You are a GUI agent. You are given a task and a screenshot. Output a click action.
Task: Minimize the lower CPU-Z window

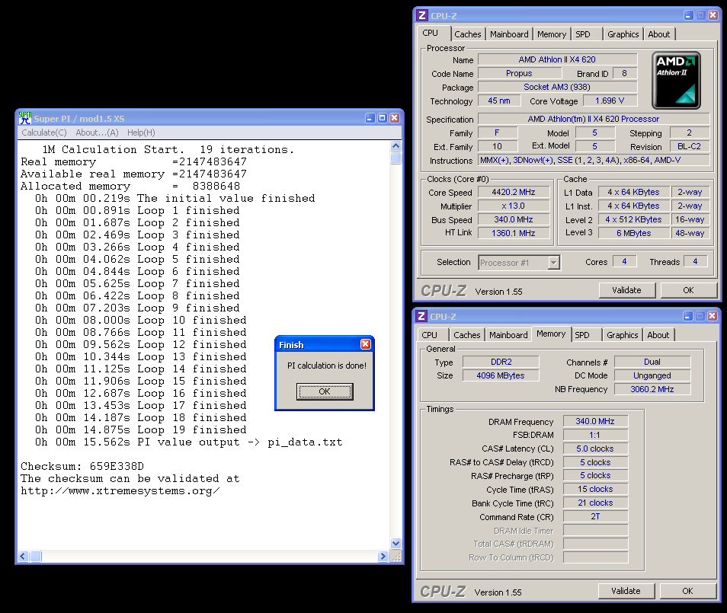(687, 316)
